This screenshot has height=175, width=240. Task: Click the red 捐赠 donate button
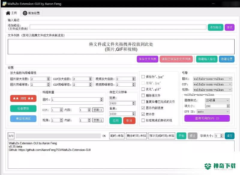point(23,98)
